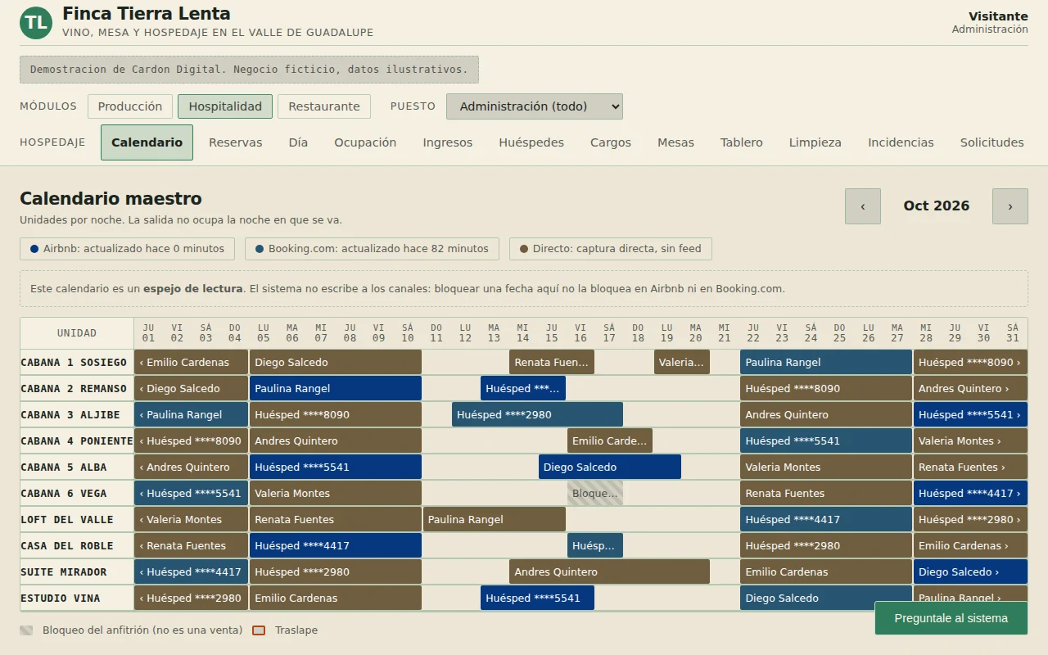
Task: Switch to Restaurante module
Action: (x=324, y=106)
